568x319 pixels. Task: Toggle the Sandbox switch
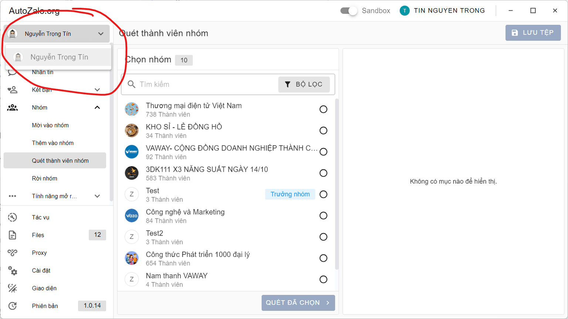(348, 11)
